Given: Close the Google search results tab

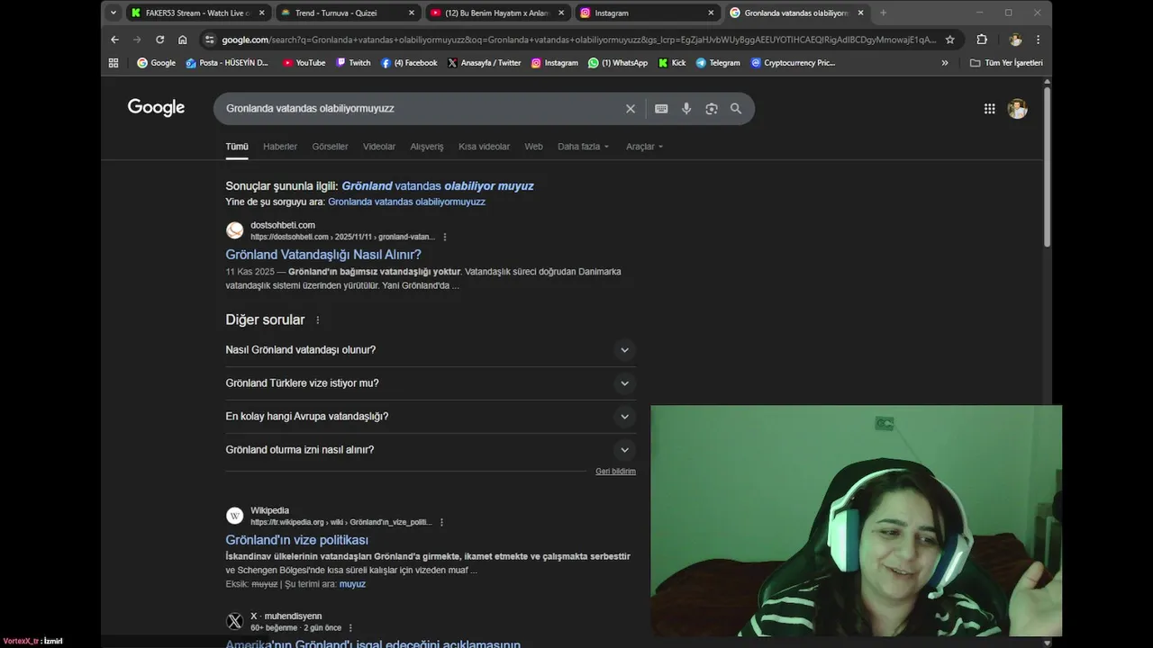Looking at the screenshot, I should [x=860, y=13].
